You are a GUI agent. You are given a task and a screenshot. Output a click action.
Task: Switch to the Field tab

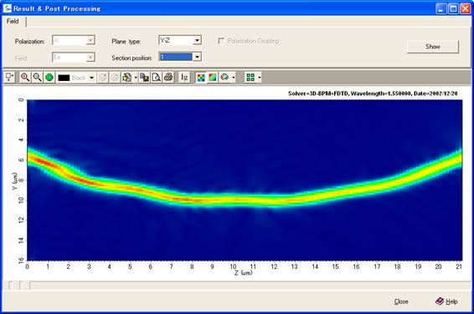13,21
